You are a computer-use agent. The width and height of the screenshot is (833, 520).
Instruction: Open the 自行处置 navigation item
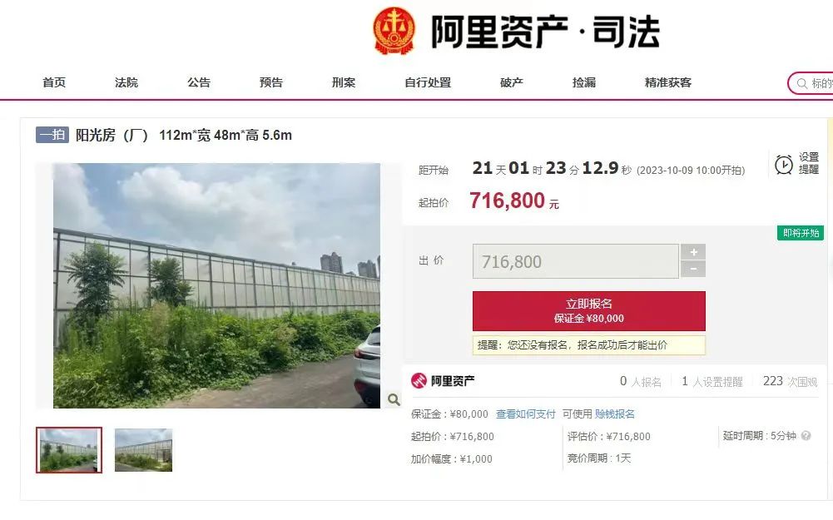click(428, 82)
